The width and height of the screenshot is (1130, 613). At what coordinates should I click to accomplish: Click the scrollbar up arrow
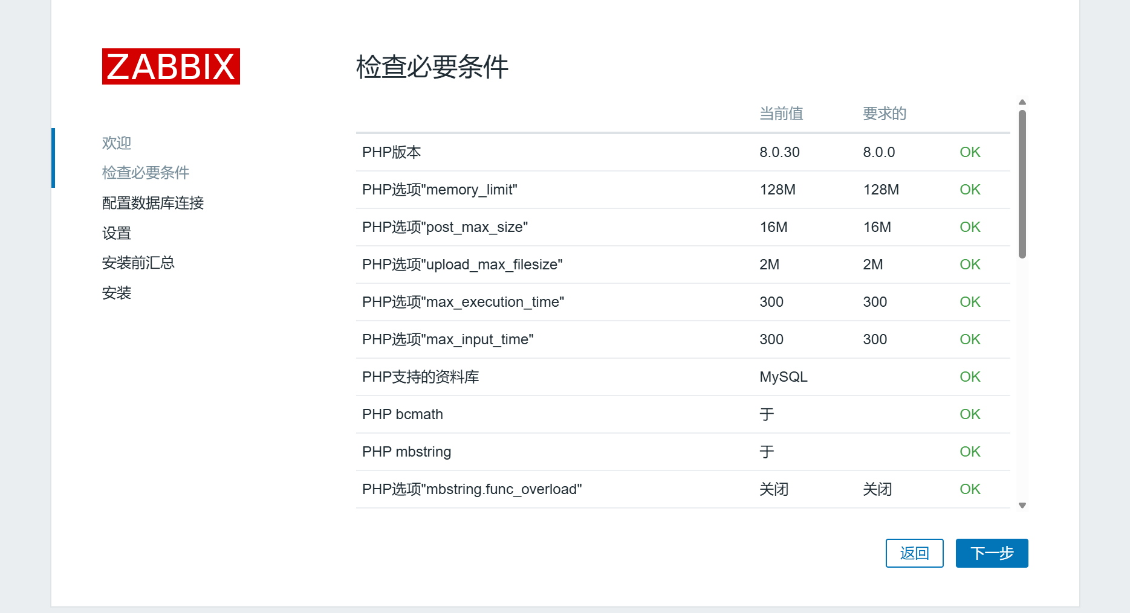1022,102
